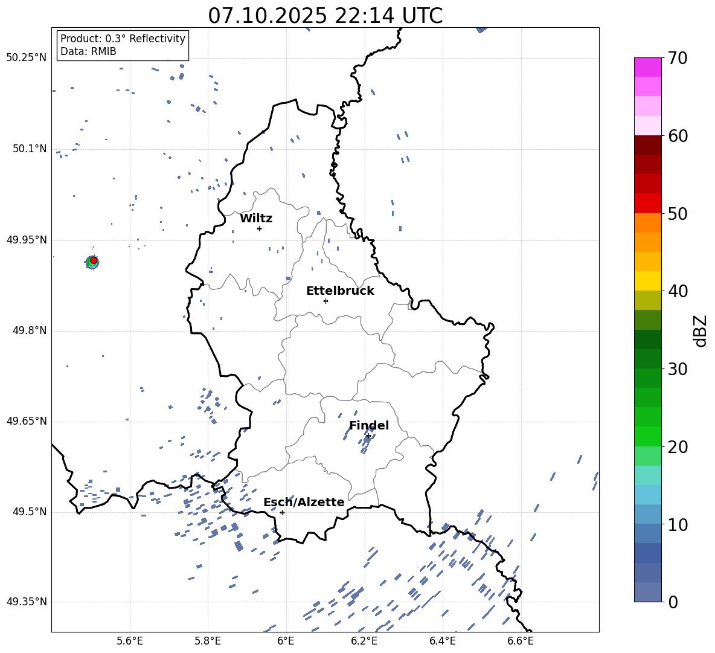Click the Findel location cross marker
This screenshot has width=715, height=653.
(x=368, y=436)
